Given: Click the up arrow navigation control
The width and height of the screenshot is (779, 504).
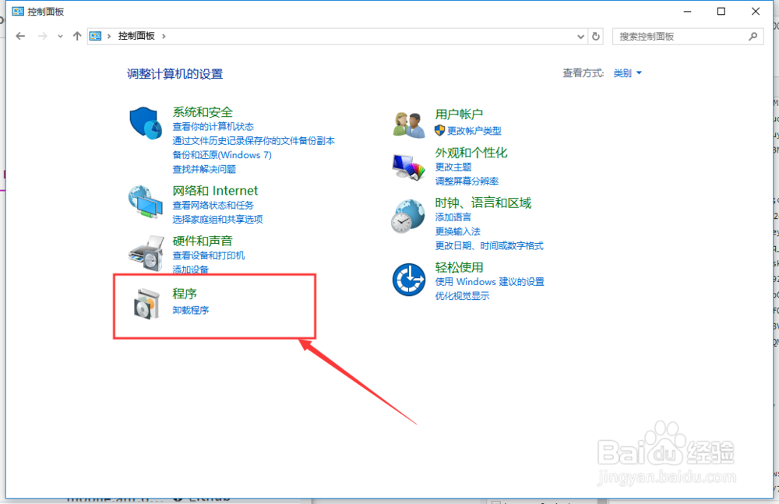Looking at the screenshot, I should coord(77,35).
